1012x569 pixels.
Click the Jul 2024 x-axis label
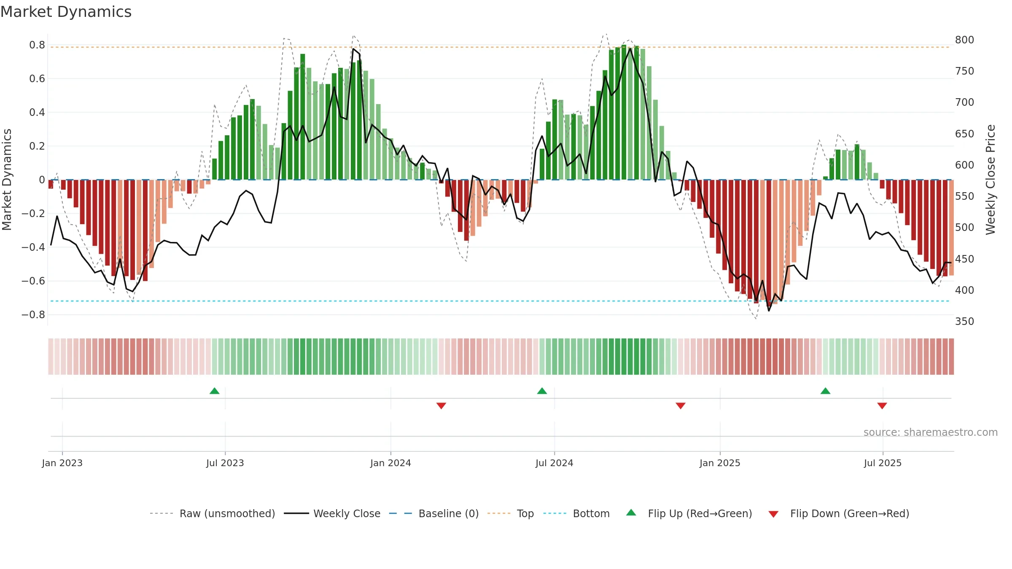[x=554, y=463]
